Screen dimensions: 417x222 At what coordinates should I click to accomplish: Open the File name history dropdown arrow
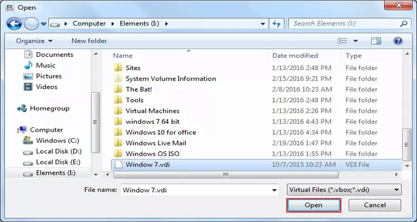275,190
